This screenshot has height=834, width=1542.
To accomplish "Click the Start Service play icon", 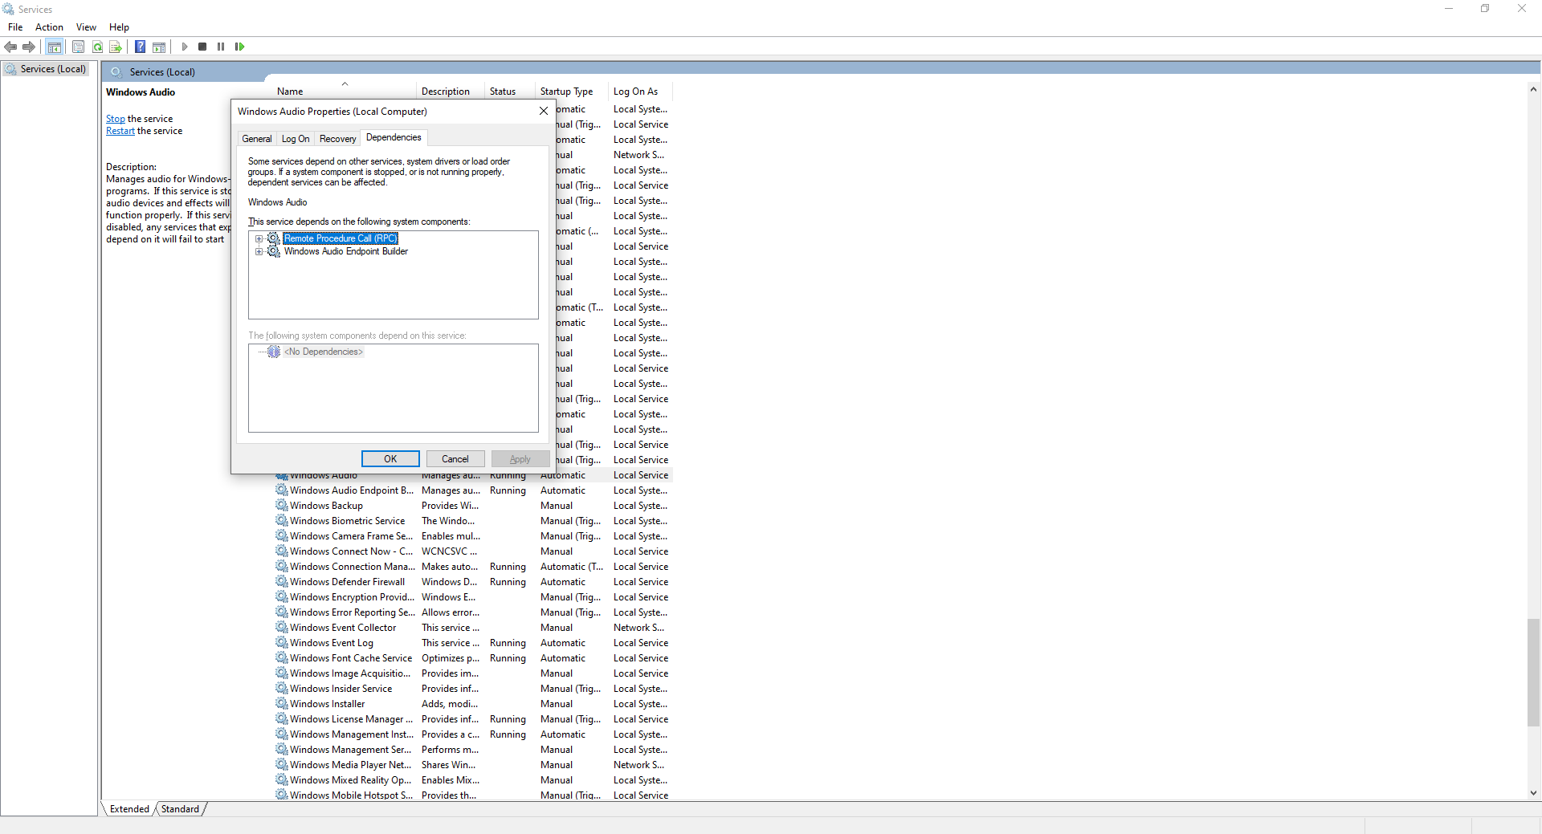I will pyautogui.click(x=184, y=47).
